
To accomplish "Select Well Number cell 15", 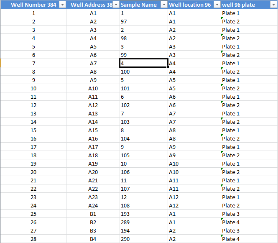I will [x=33, y=130].
